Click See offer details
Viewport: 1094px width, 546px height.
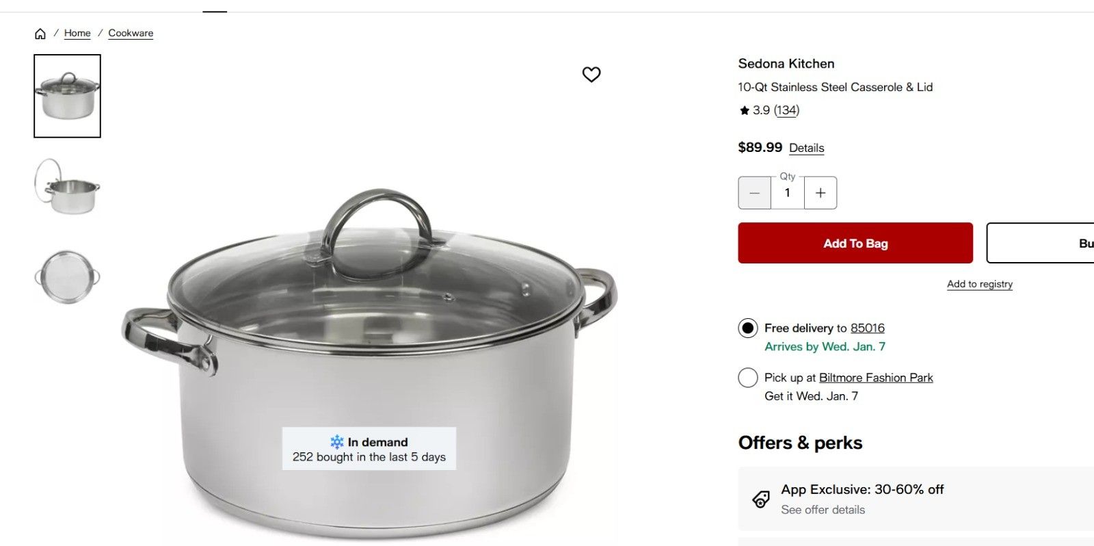pyautogui.click(x=823, y=510)
